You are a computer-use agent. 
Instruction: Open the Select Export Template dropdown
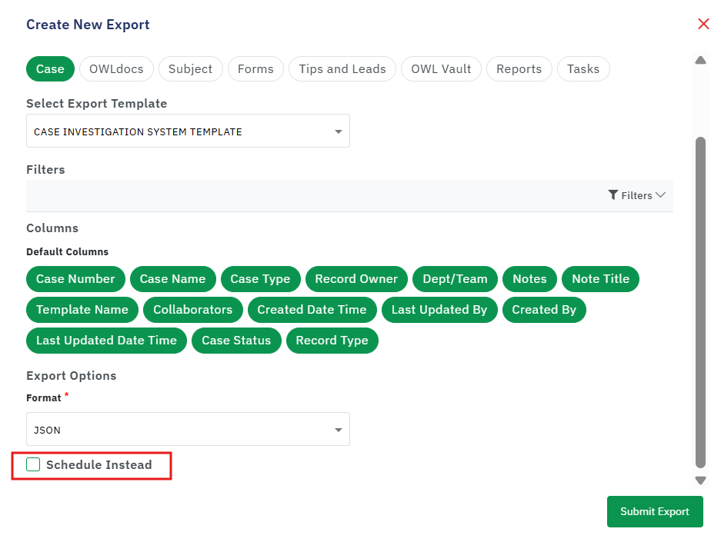(188, 131)
